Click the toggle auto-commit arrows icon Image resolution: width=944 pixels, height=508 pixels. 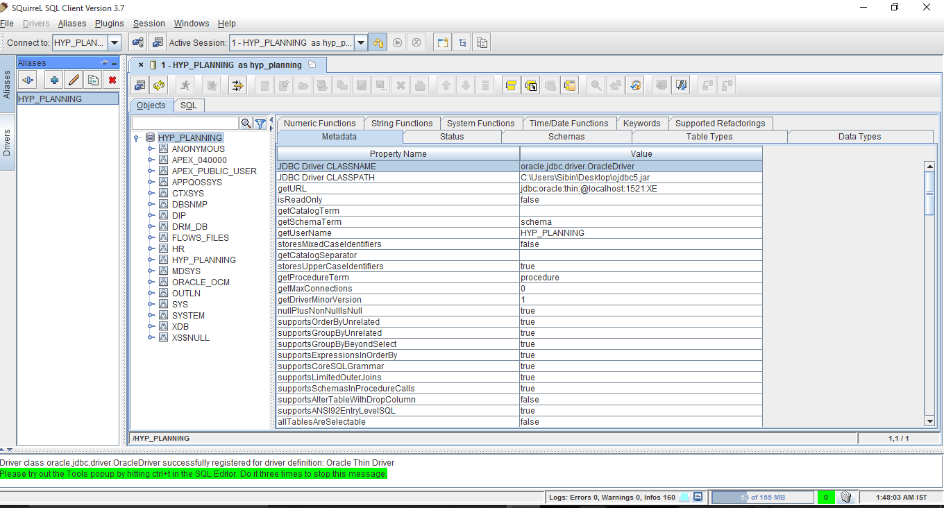click(x=238, y=85)
